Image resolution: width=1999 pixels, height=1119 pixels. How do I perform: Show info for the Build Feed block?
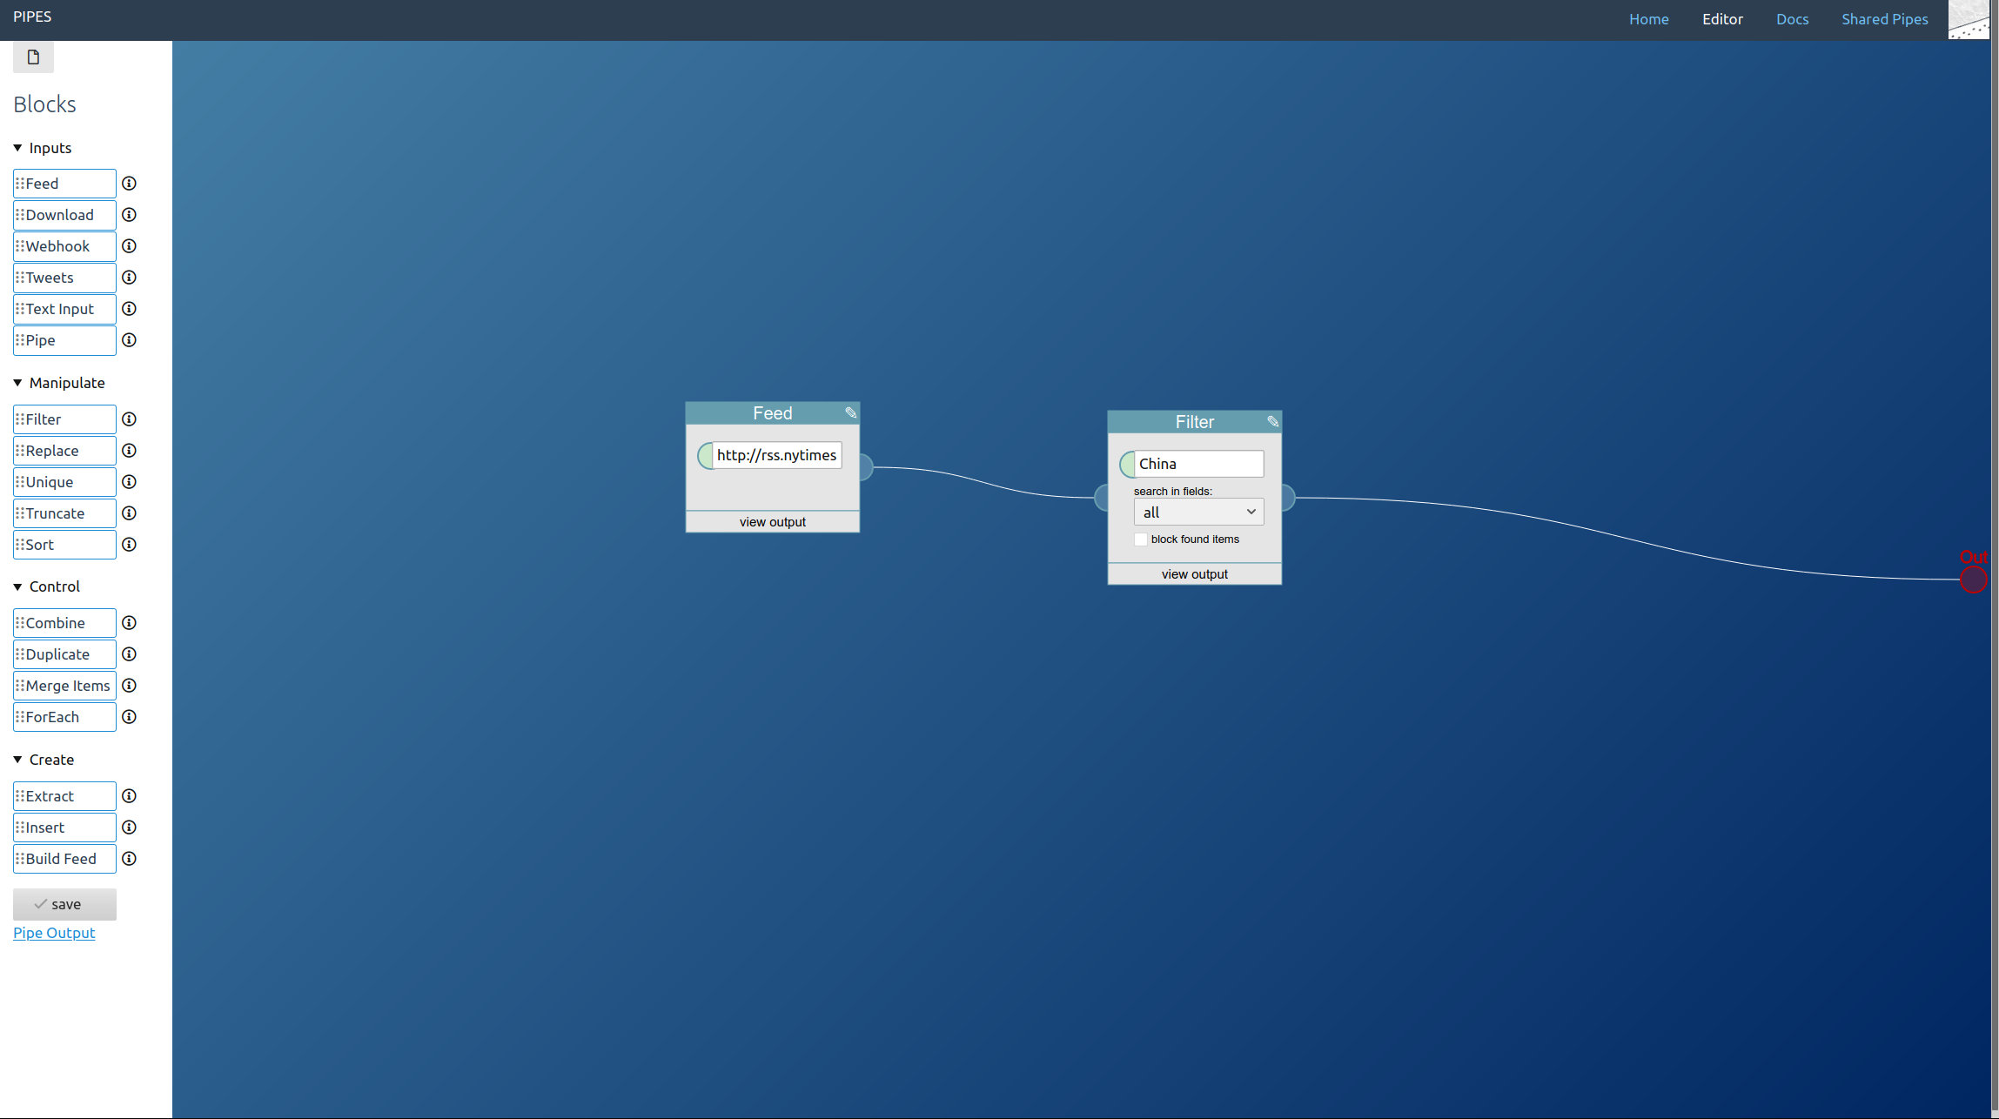(x=129, y=859)
